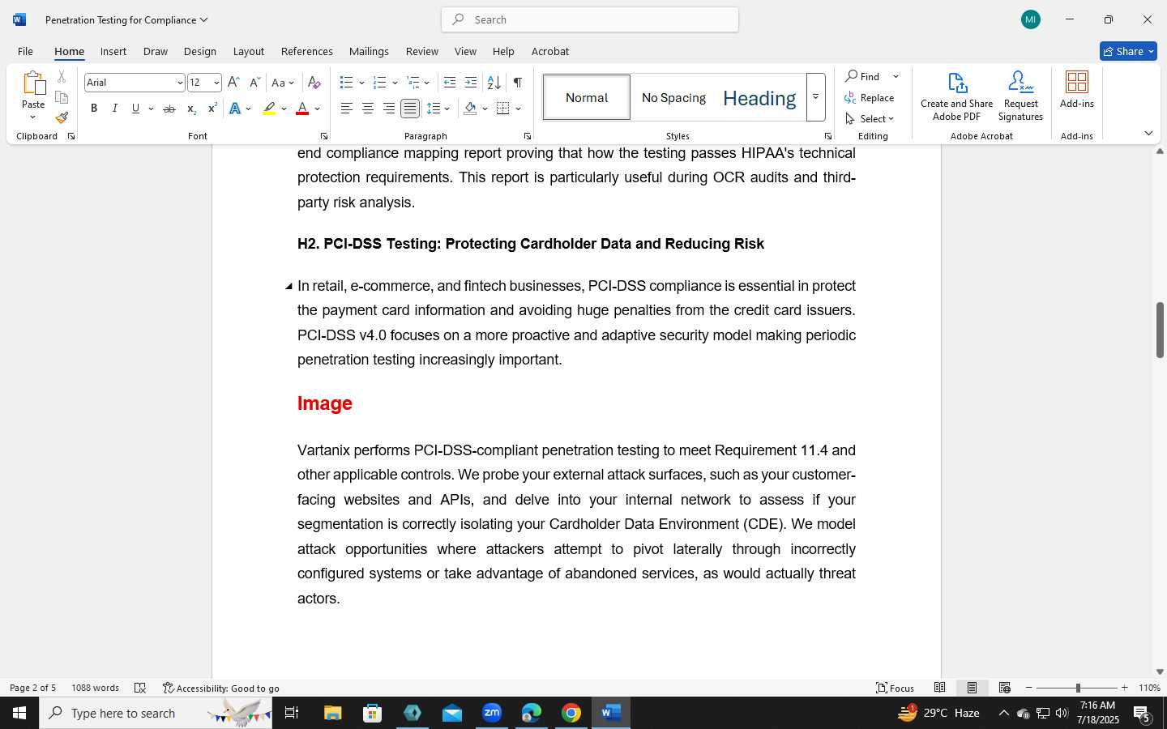Image resolution: width=1167 pixels, height=729 pixels.
Task: Click Replace in Editing group
Action: [870, 97]
